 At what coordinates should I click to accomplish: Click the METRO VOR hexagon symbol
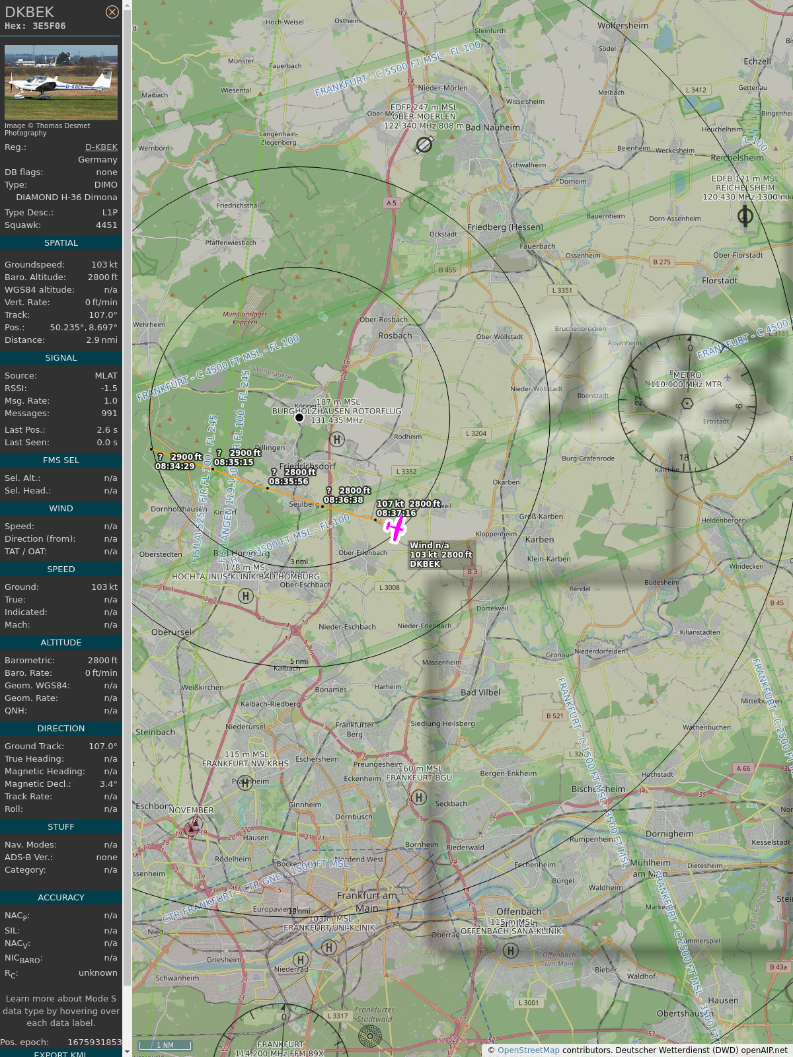tap(687, 404)
